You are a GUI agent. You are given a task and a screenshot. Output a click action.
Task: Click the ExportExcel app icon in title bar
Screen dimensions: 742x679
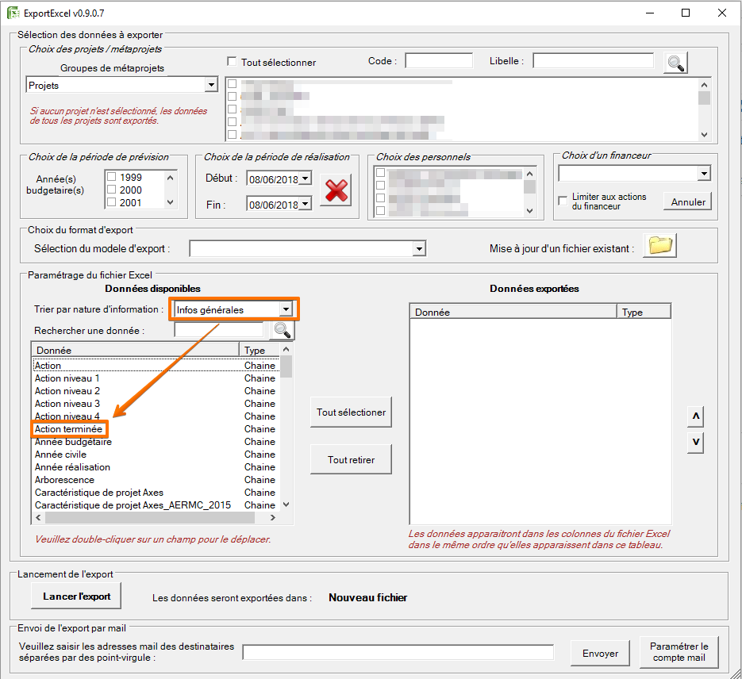click(x=13, y=13)
